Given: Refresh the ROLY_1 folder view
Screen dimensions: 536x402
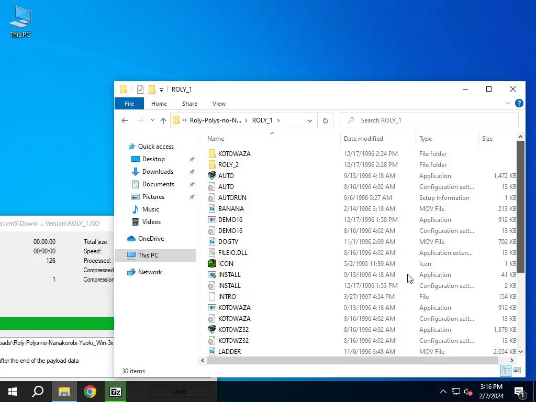Looking at the screenshot, I should point(326,121).
